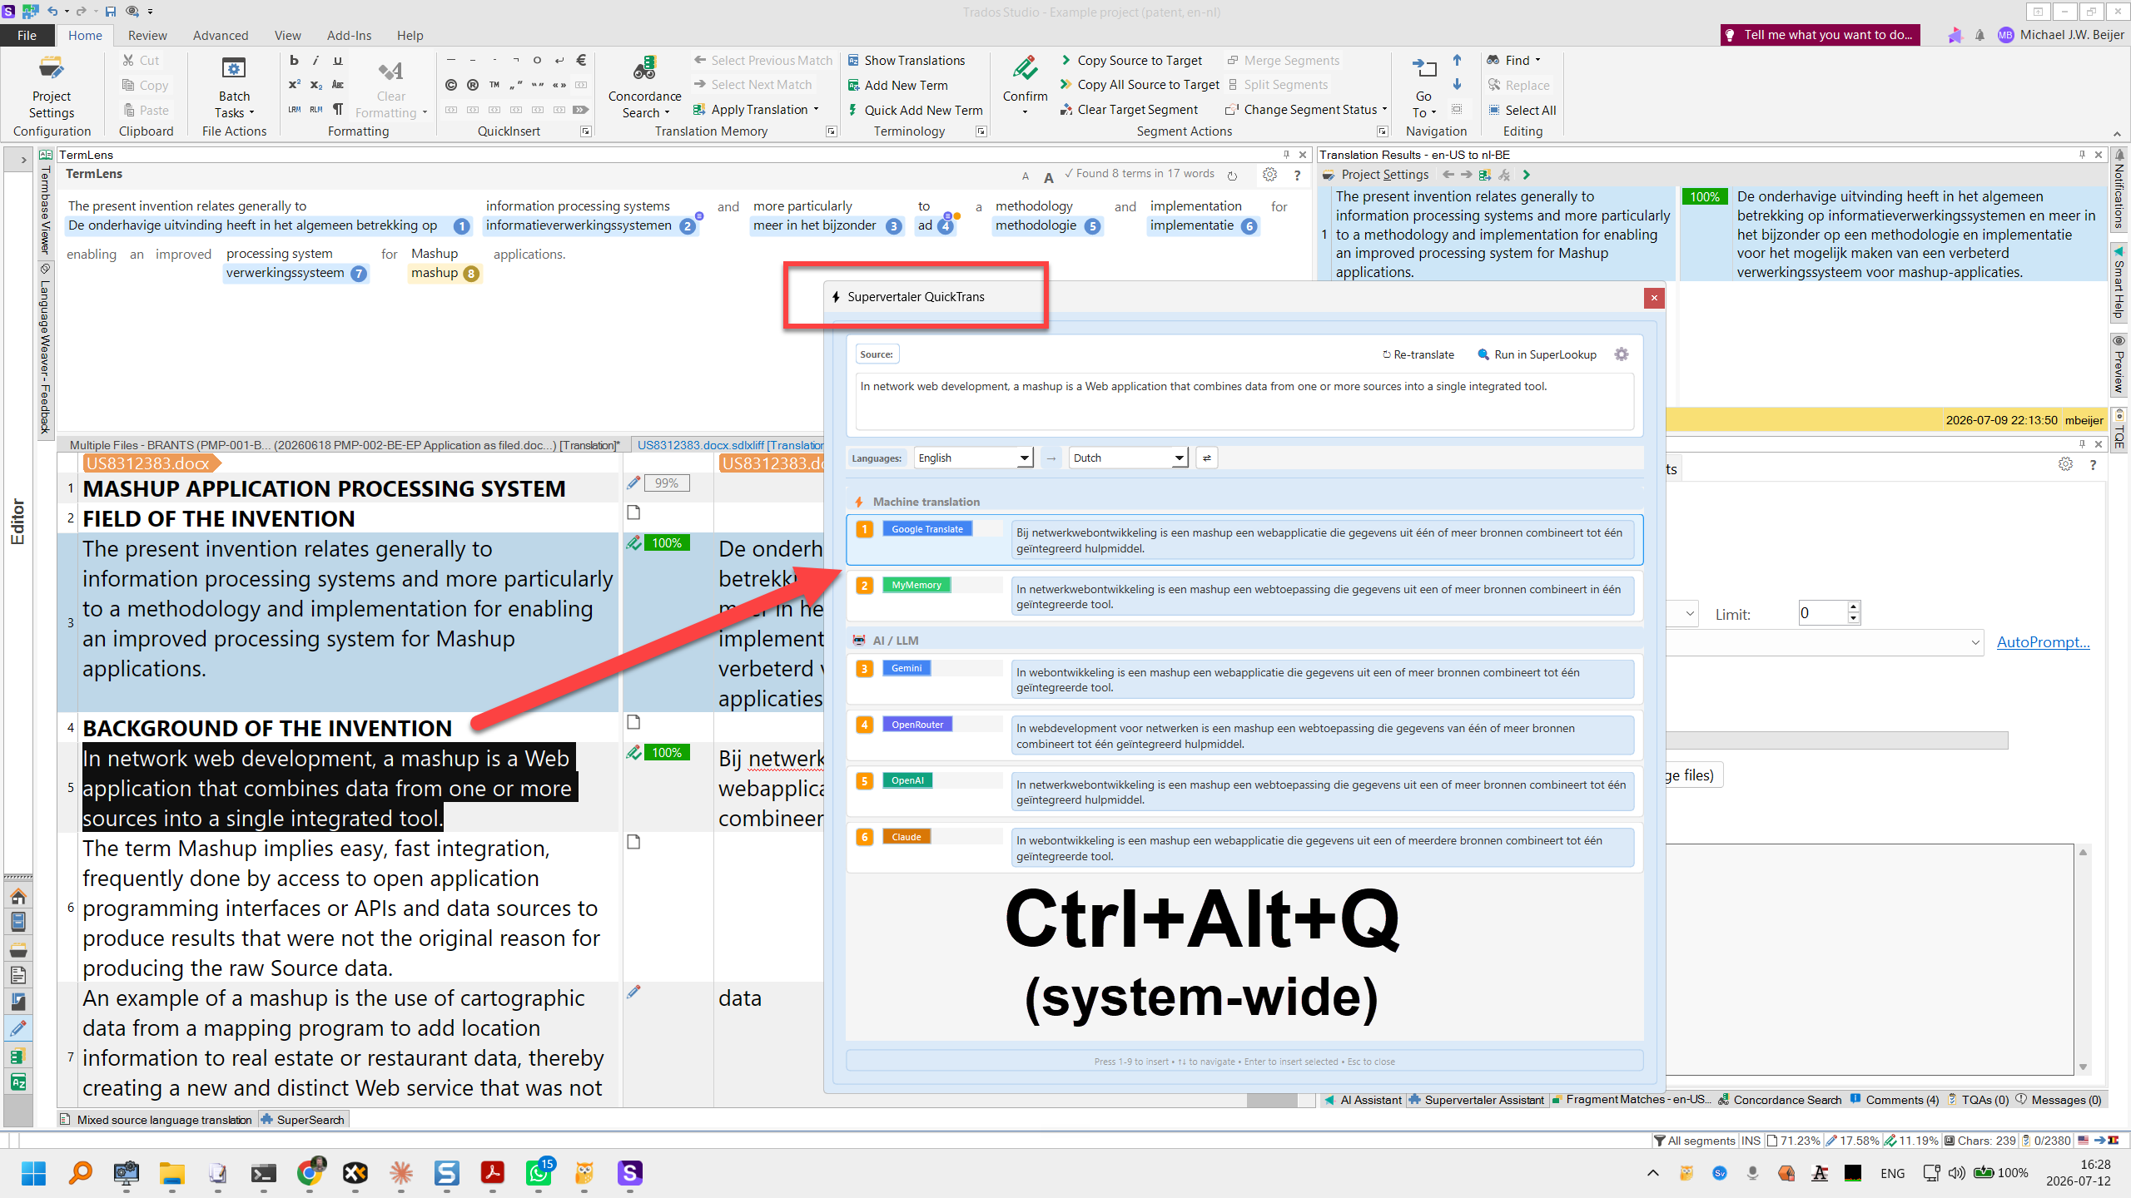Screen dimensions: 2131x1198
Task: Go to the previous segment with up arrow
Action: 1457,60
